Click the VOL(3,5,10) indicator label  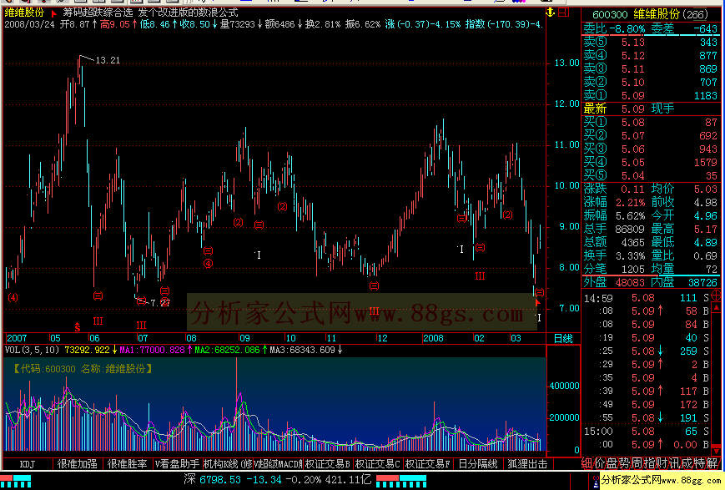33,351
